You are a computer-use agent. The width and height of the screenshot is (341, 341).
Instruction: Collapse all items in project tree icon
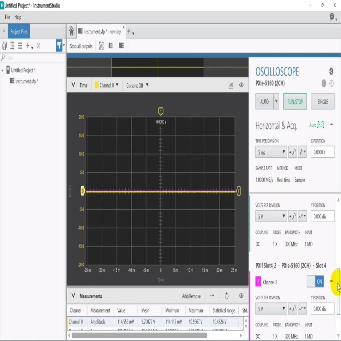click(x=20, y=46)
